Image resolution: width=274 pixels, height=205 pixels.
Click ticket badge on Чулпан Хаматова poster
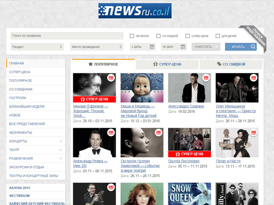[x=158, y=133]
